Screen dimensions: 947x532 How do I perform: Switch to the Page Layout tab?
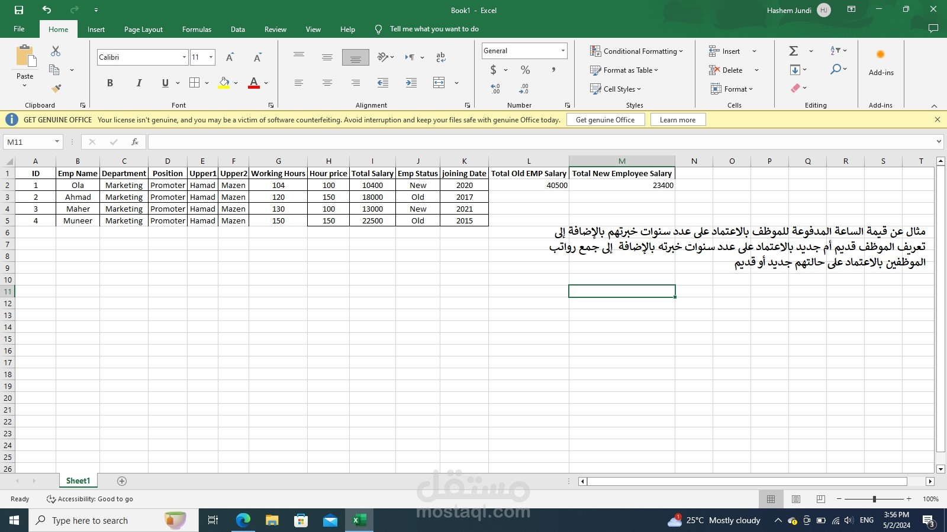pyautogui.click(x=143, y=30)
